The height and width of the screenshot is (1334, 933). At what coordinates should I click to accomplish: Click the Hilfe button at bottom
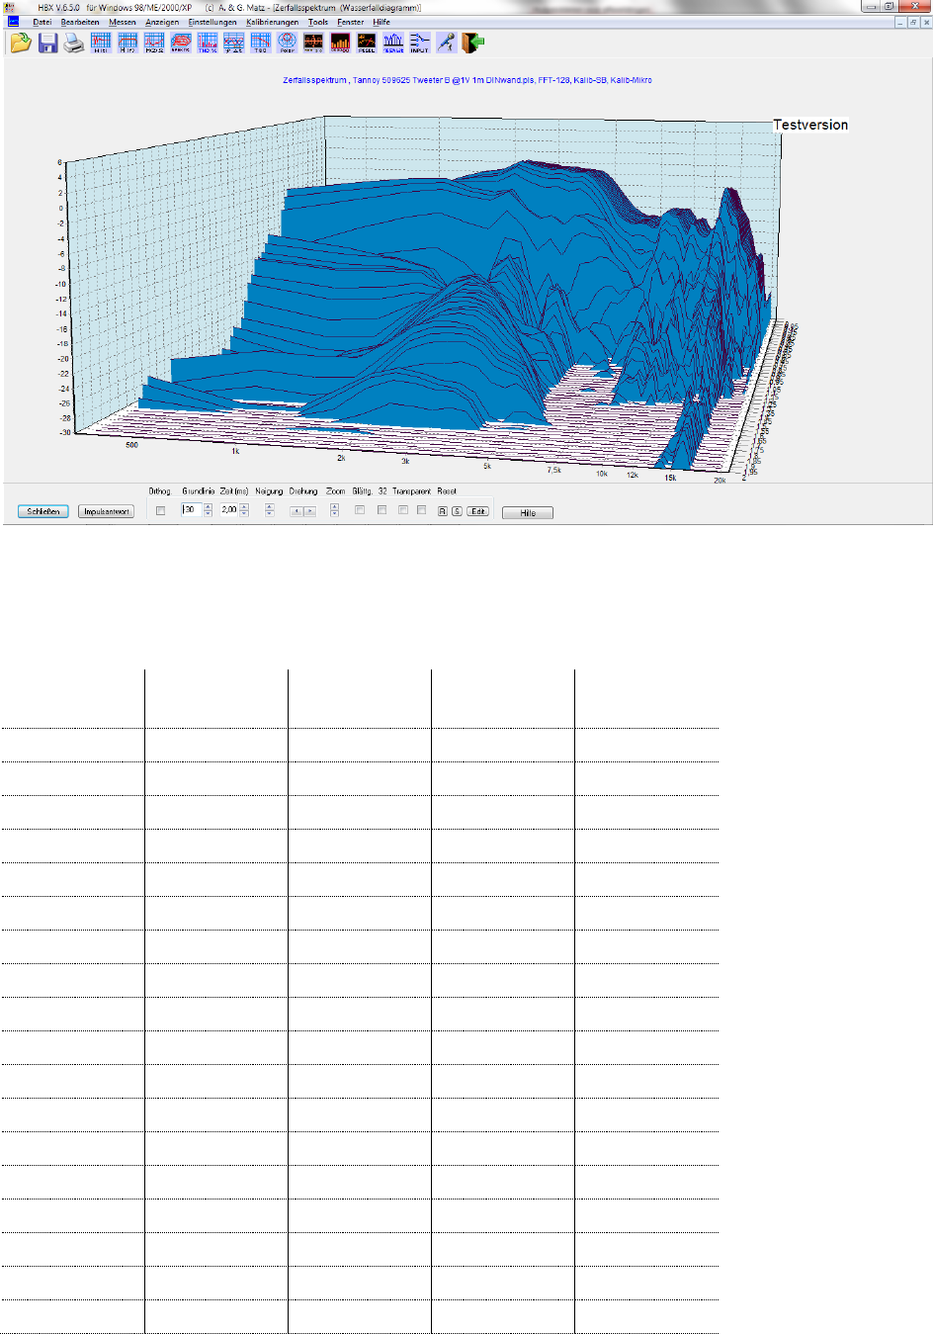pos(528,513)
